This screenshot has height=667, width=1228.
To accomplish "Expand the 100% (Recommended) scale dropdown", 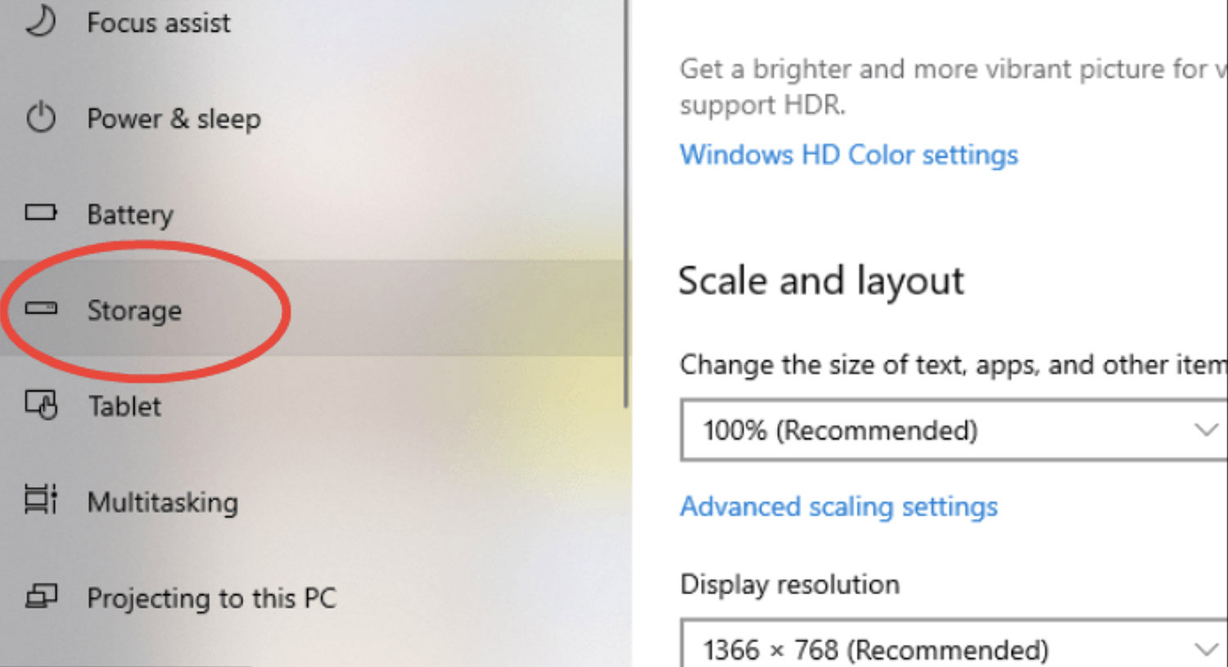I will click(954, 430).
